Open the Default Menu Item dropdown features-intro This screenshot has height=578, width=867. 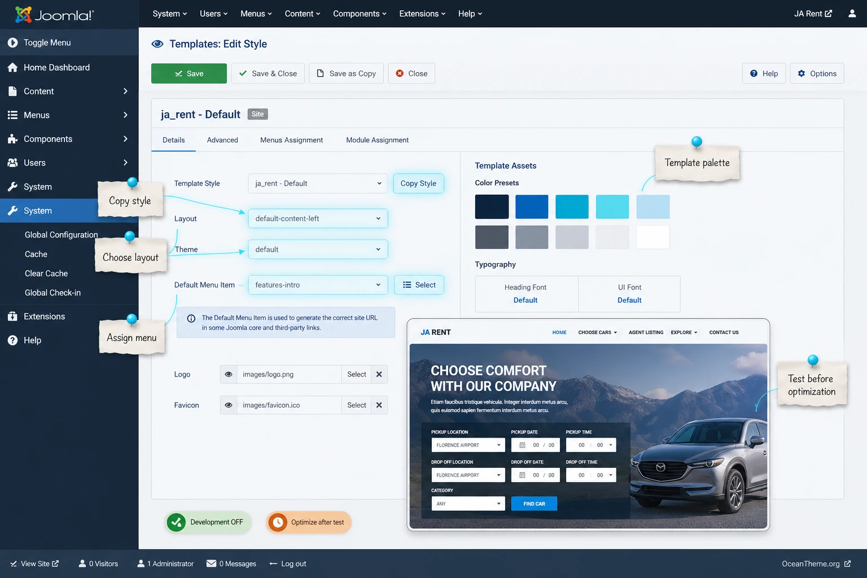coord(318,285)
